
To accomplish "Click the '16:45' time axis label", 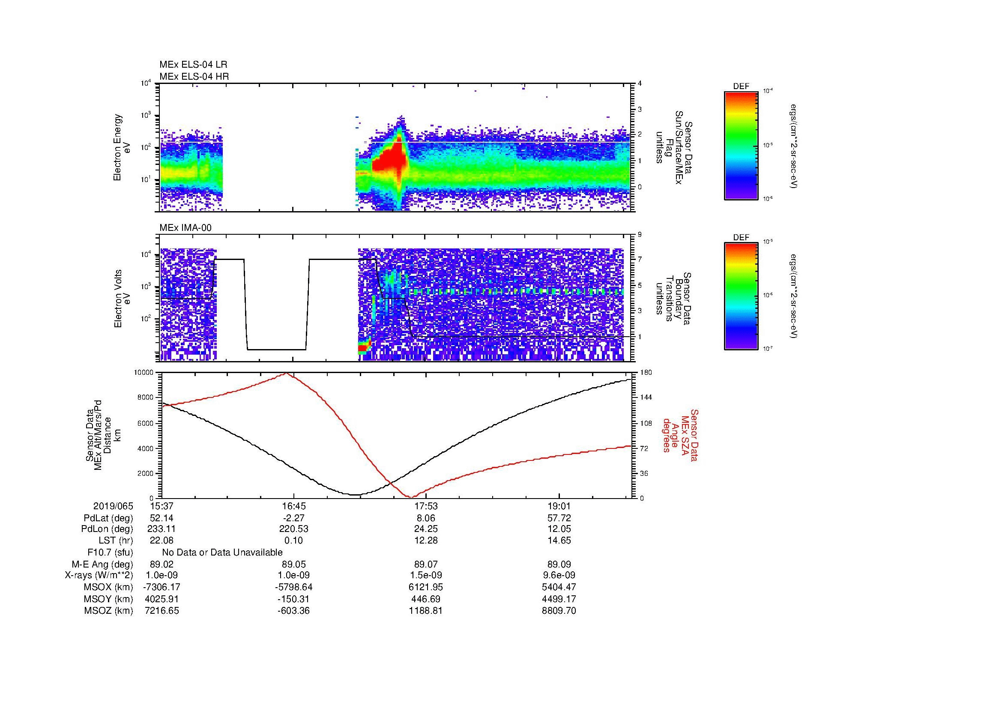I will 294,506.
